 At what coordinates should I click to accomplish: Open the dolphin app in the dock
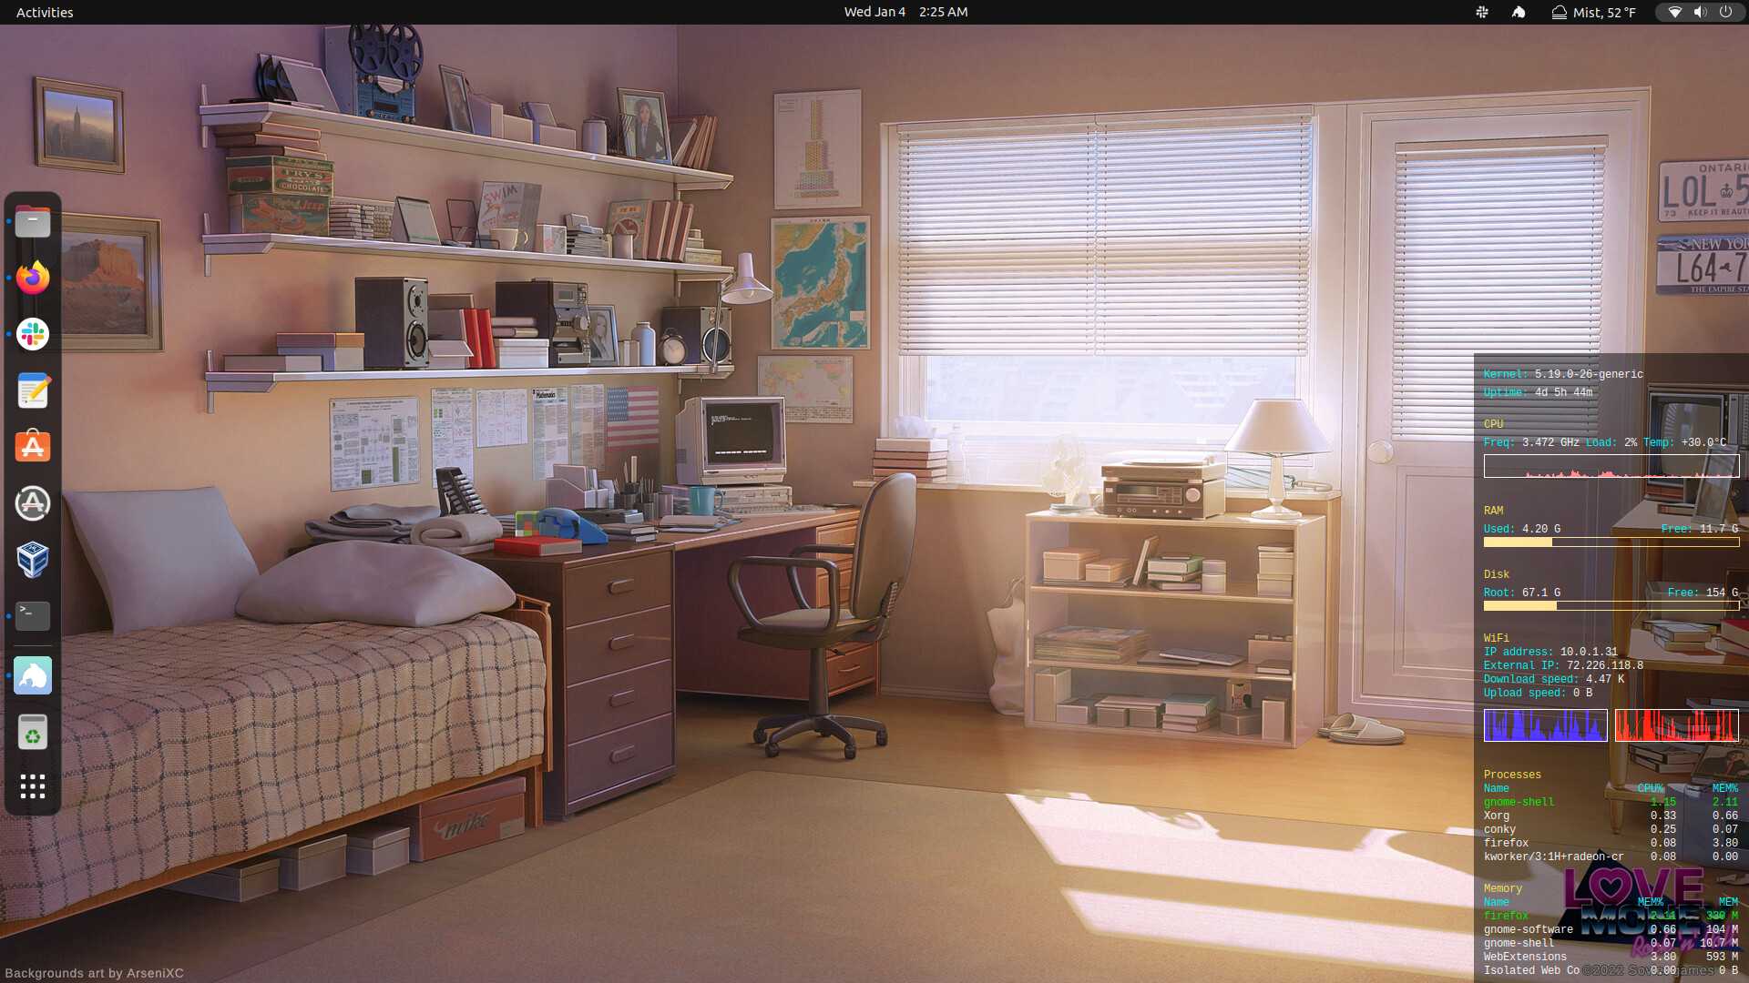33,675
